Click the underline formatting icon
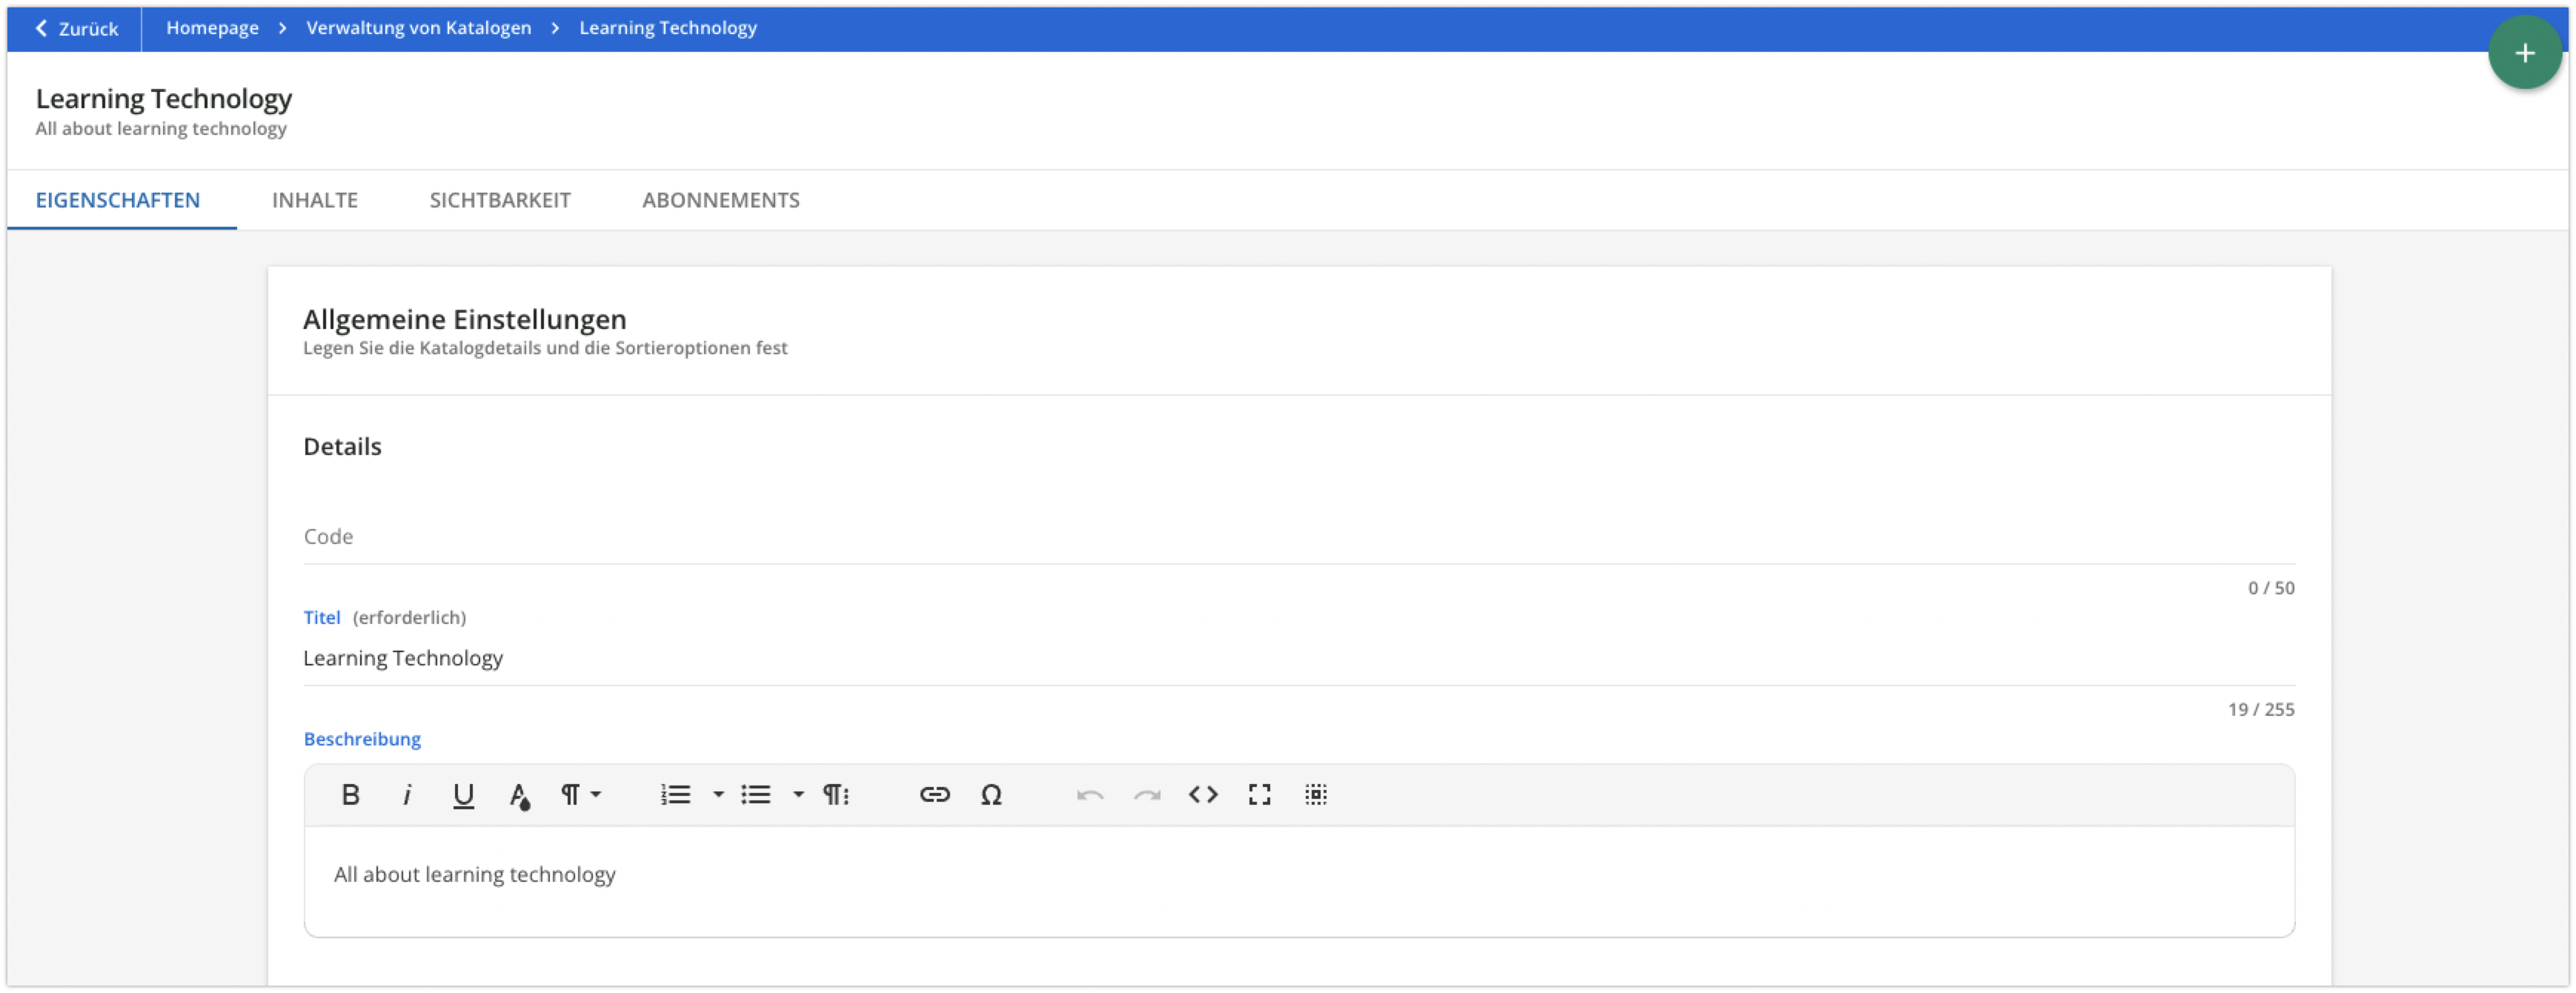This screenshot has width=2576, height=993. (x=463, y=795)
